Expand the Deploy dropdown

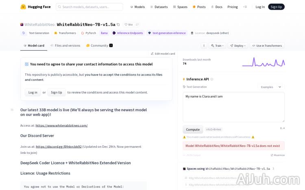click(237, 45)
